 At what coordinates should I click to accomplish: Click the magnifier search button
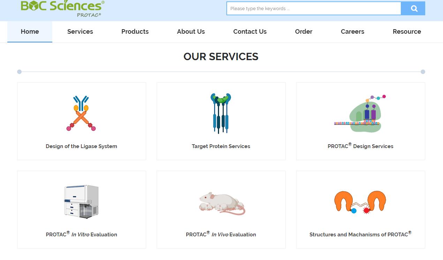click(413, 8)
